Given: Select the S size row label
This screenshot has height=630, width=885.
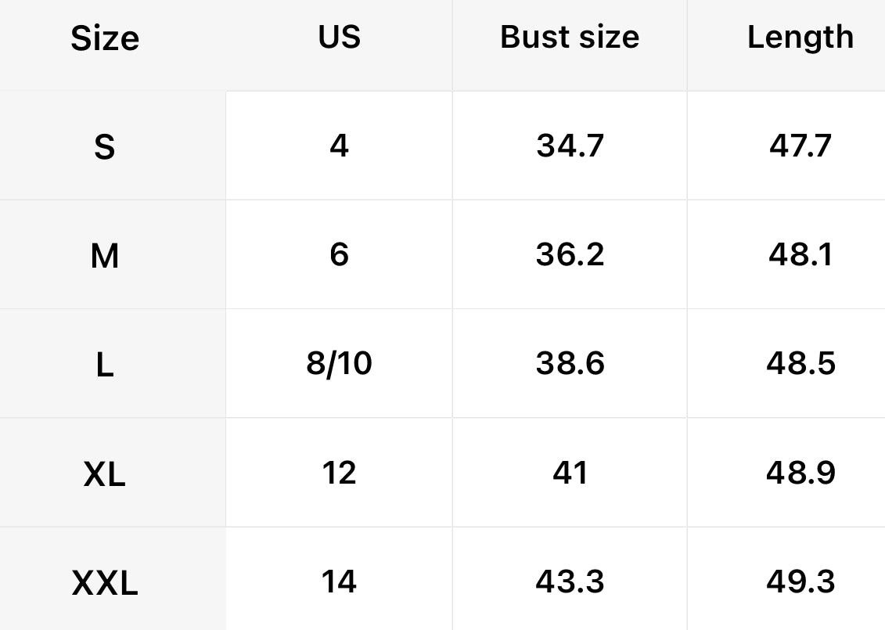Looking at the screenshot, I should (x=105, y=146).
